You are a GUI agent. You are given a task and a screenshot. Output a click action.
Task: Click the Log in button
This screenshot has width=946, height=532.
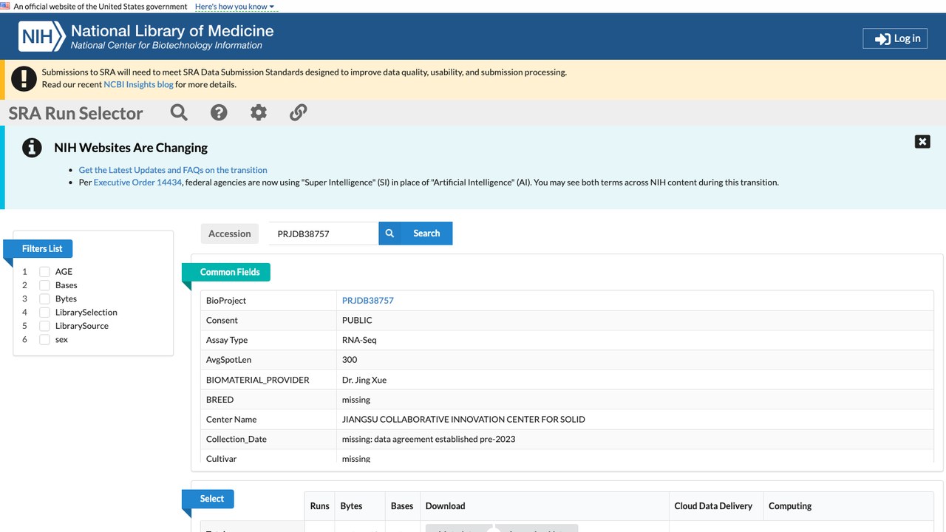[x=895, y=38]
